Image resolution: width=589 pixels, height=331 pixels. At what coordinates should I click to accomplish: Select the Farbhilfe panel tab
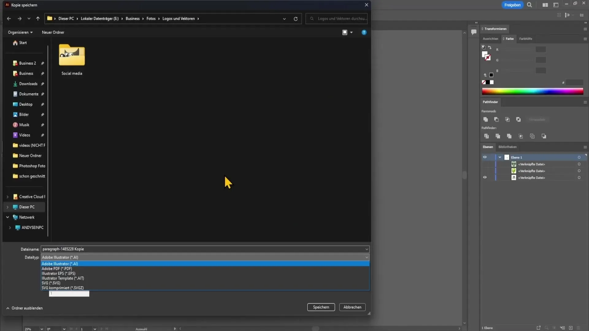coord(526,38)
